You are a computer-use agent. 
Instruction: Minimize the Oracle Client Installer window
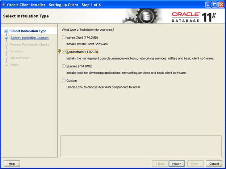208,5
